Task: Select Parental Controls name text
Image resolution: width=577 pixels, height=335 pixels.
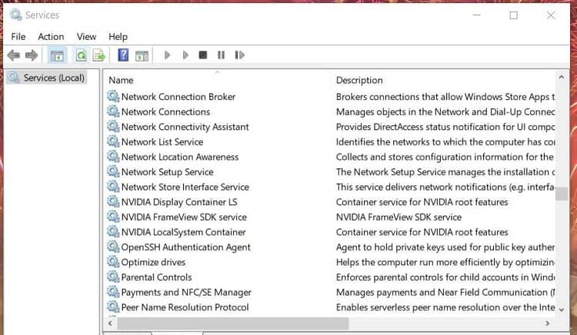Action: tap(157, 277)
